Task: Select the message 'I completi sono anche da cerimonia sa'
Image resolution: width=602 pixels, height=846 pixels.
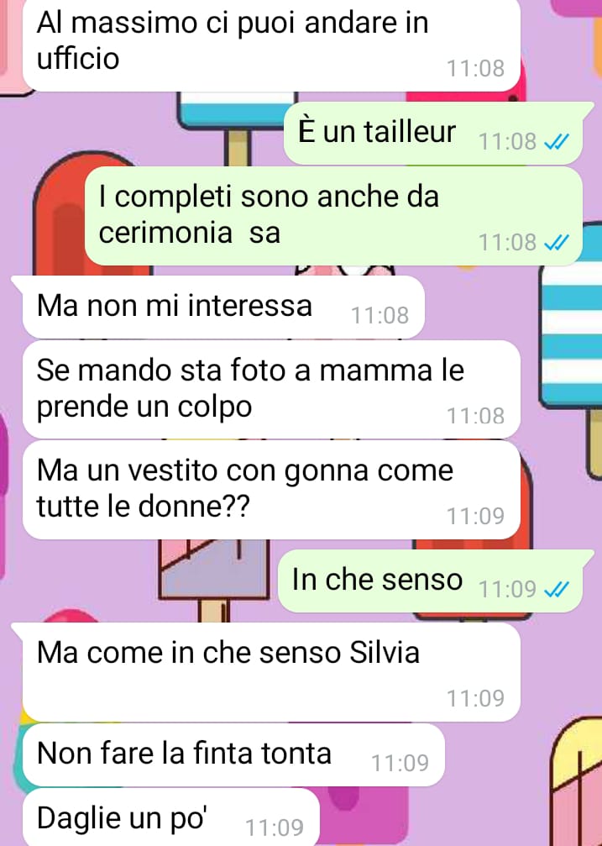Action: [x=333, y=216]
